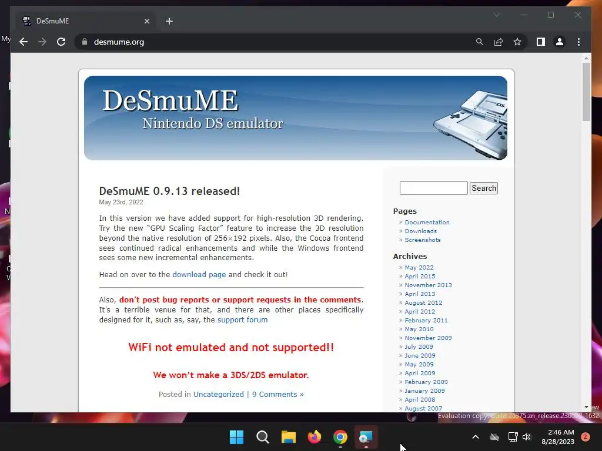Open the November 2009 archive

(x=428, y=338)
